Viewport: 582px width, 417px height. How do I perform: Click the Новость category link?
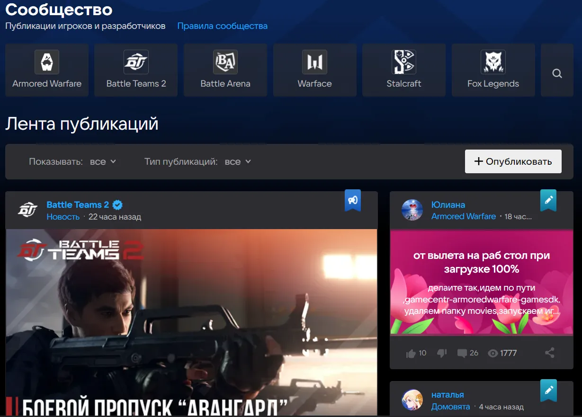pos(63,217)
